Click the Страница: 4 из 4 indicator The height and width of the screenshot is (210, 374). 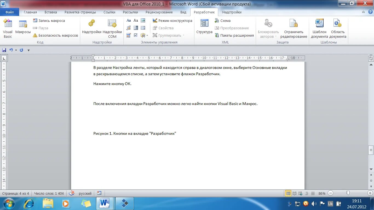tap(16, 193)
